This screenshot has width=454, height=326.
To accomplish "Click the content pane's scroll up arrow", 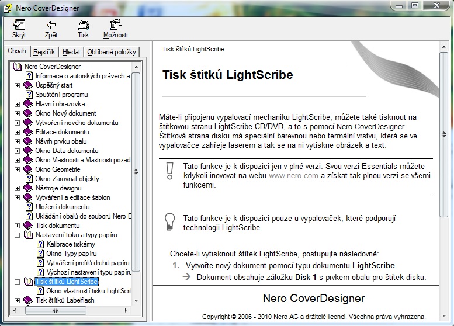I will [x=443, y=47].
